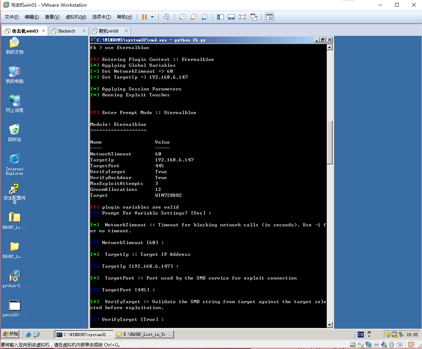Click the message log note icon

click(x=411, y=345)
